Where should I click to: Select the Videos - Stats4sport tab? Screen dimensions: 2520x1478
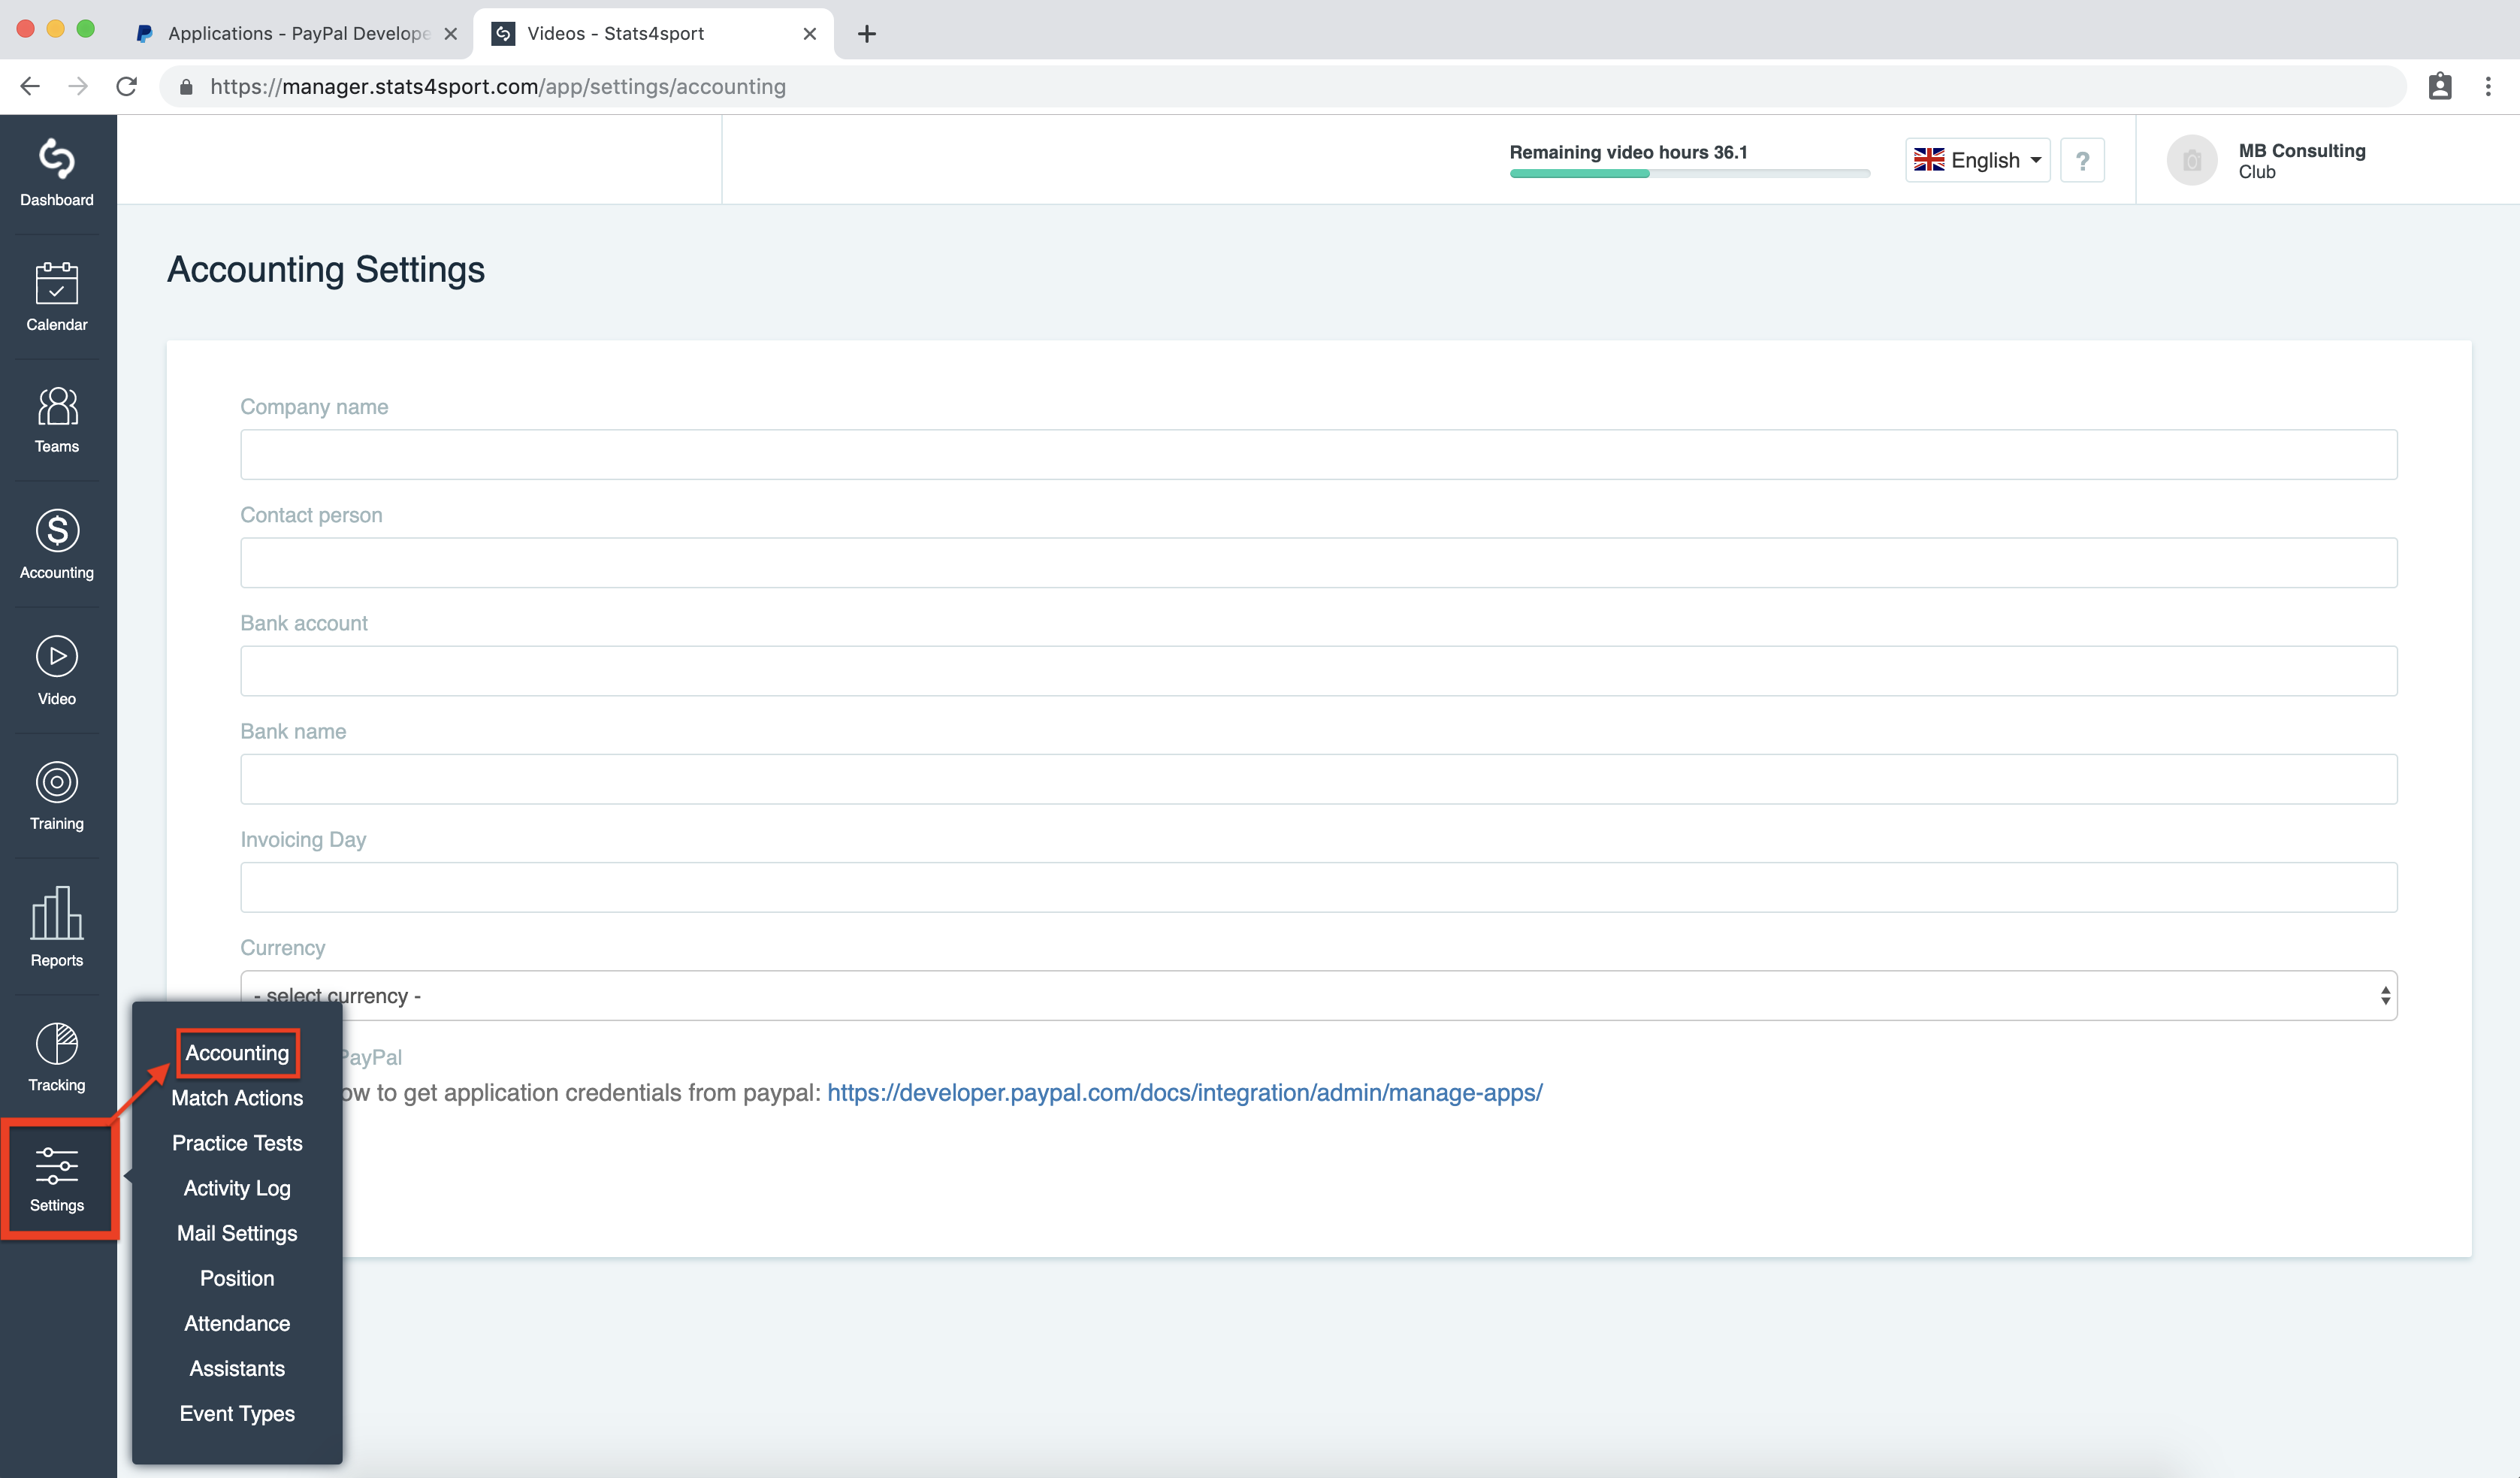[653, 34]
